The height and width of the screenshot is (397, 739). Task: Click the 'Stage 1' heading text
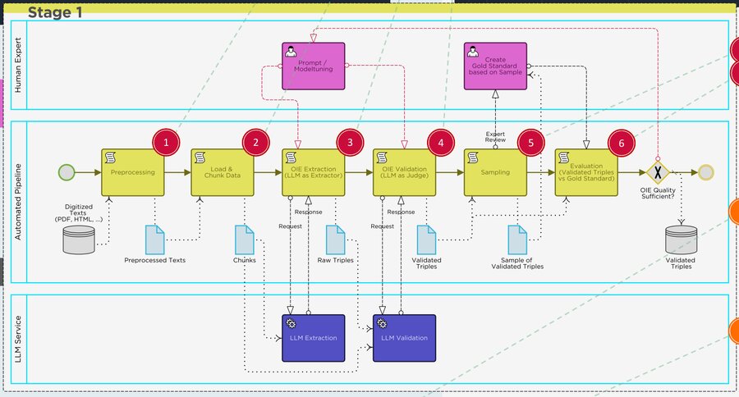click(x=55, y=13)
